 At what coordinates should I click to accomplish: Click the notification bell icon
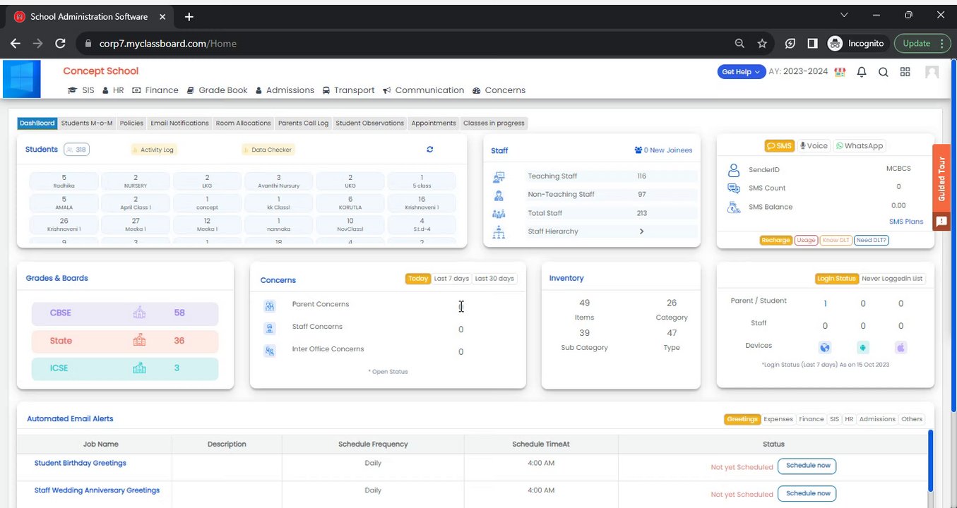(x=862, y=72)
